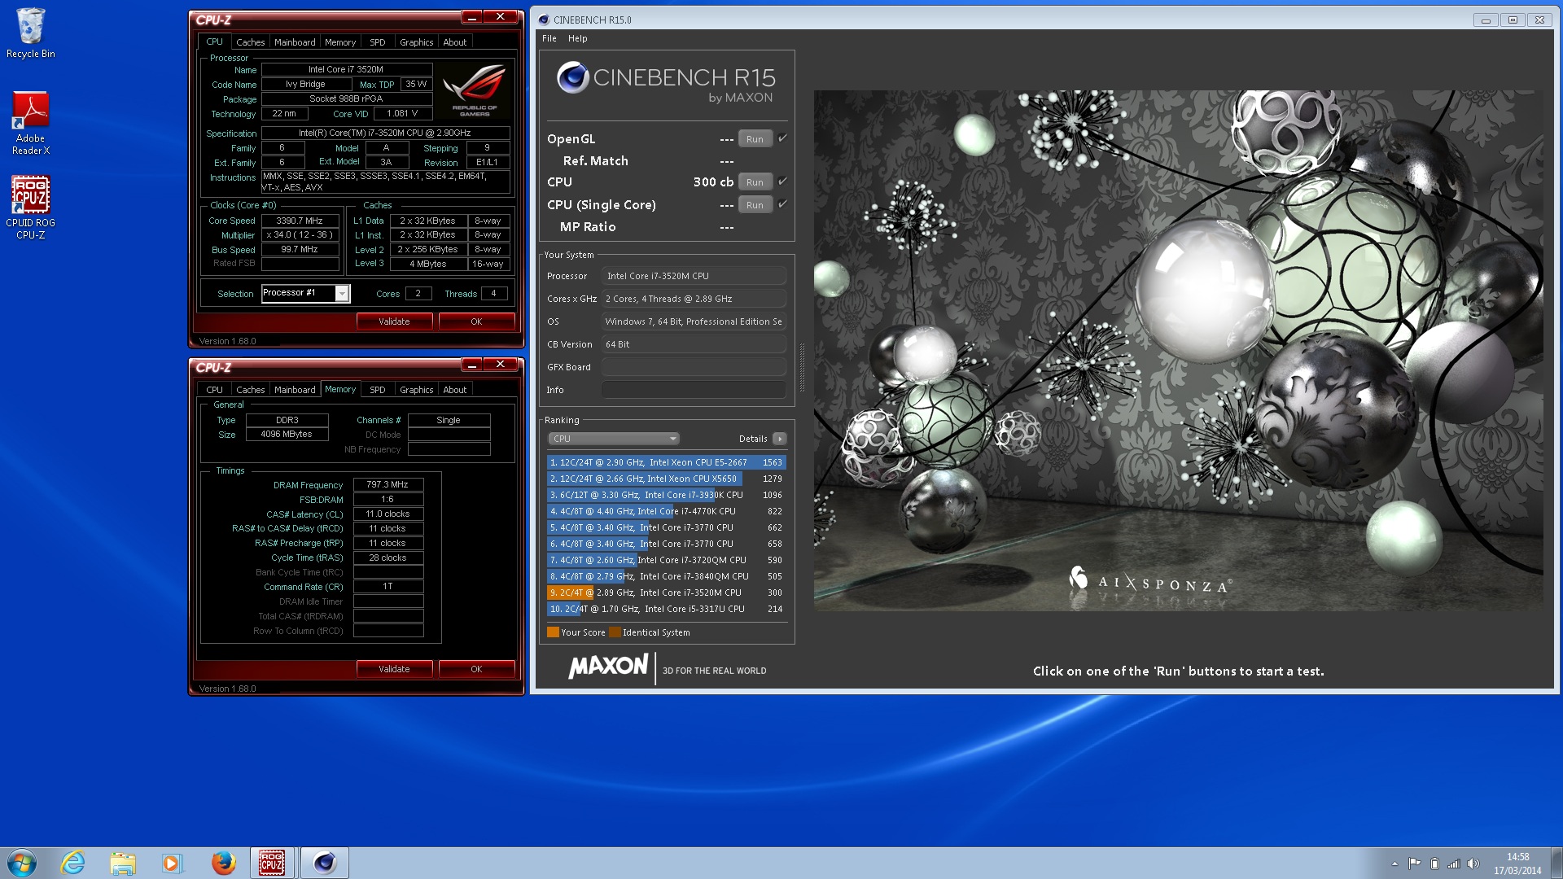Launch Firefox from the taskbar
The height and width of the screenshot is (879, 1563).
pyautogui.click(x=223, y=863)
